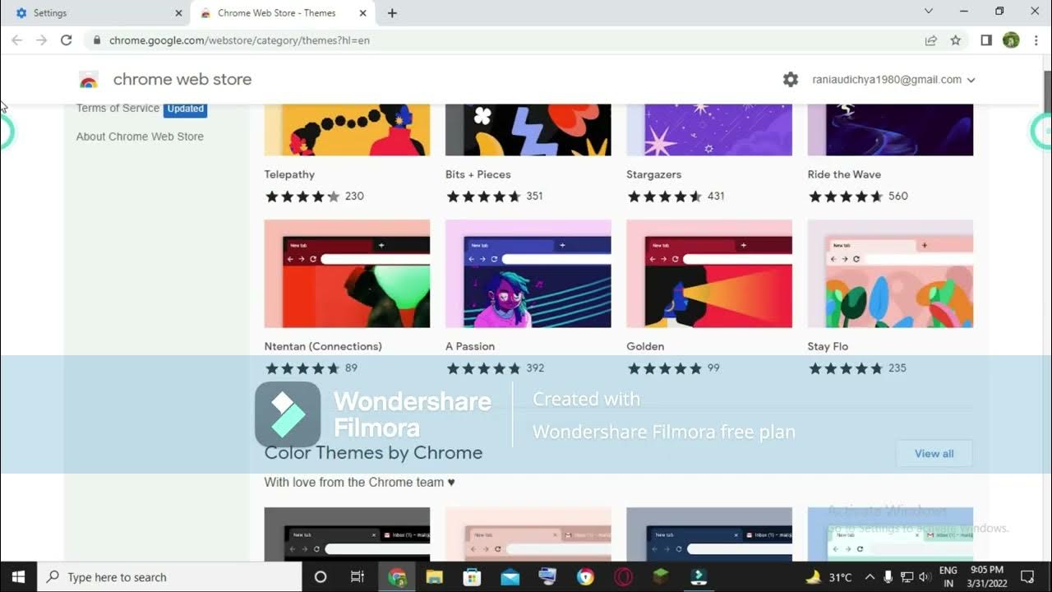Open the Stargazers theme thumbnail
The height and width of the screenshot is (592, 1052).
tap(709, 130)
